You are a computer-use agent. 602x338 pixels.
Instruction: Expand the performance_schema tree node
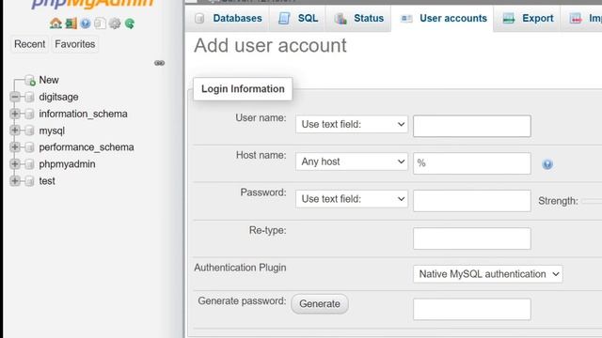(15, 147)
